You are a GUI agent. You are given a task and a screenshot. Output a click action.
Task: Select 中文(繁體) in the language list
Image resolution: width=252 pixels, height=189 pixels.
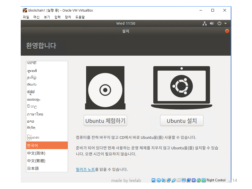[47, 161]
